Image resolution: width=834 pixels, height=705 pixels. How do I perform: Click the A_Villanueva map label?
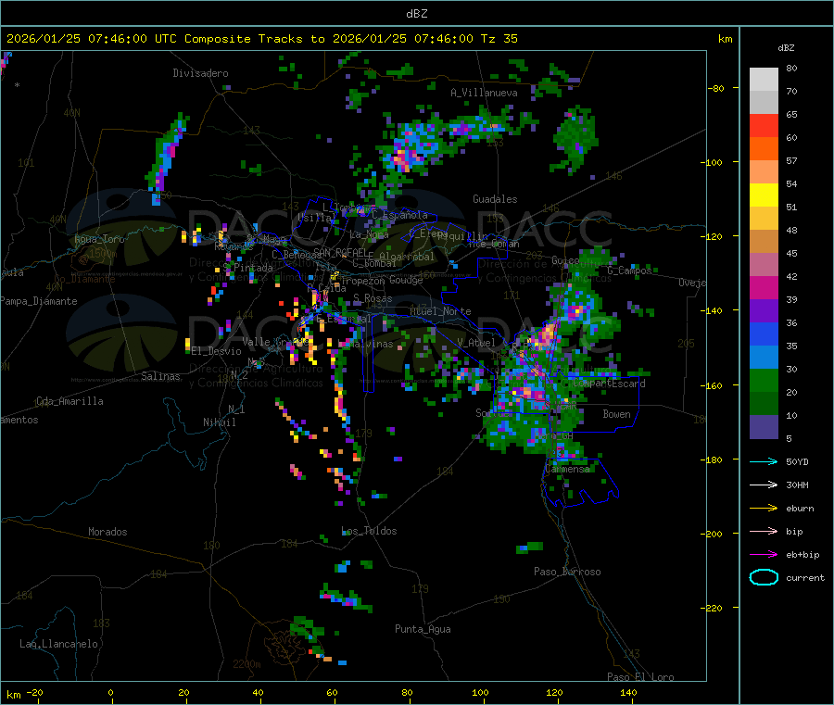pyautogui.click(x=484, y=93)
